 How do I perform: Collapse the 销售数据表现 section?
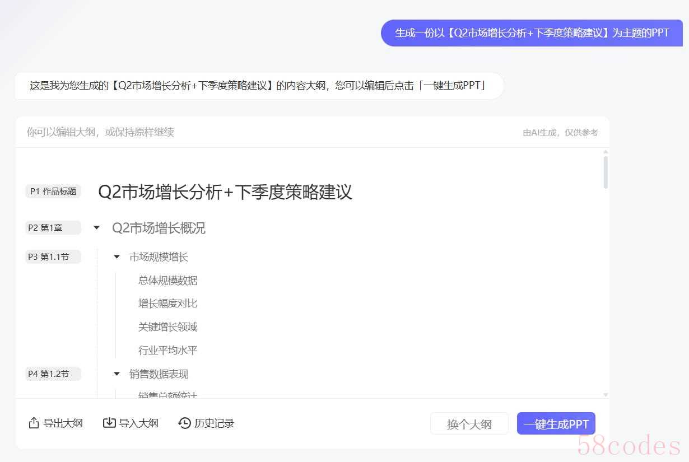point(117,374)
